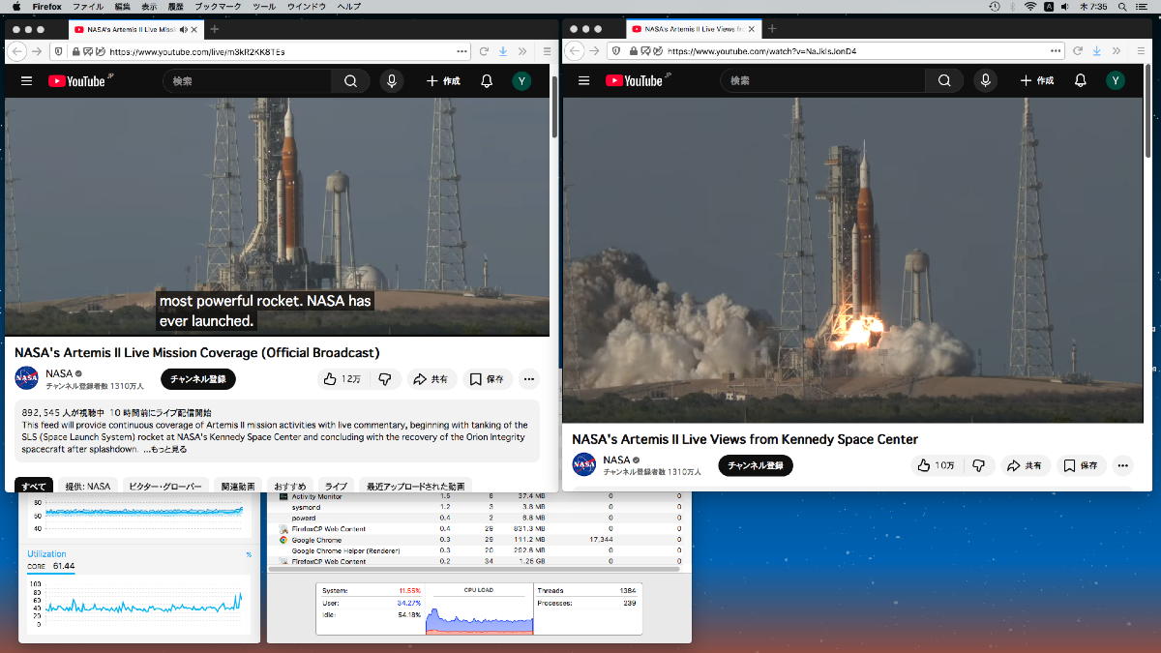Click YouTube search field in left window
Viewport: 1161px width, 653px height.
(x=247, y=81)
